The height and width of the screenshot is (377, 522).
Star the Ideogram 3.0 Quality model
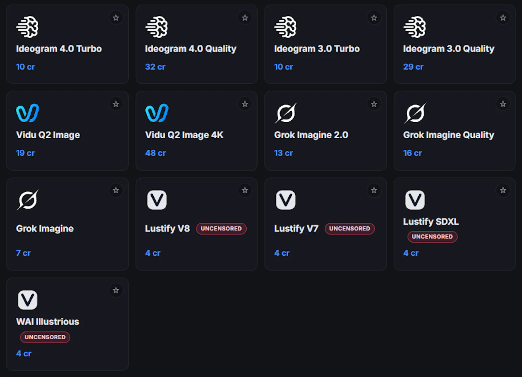(503, 18)
